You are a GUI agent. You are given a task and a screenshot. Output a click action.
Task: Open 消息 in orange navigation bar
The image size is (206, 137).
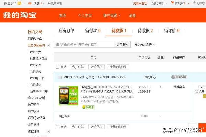[133, 16]
